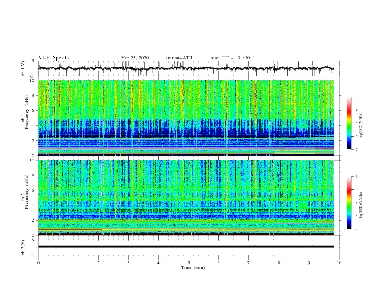Click the "VLF Spectra" title text
The height and width of the screenshot is (295, 382).
click(55, 58)
